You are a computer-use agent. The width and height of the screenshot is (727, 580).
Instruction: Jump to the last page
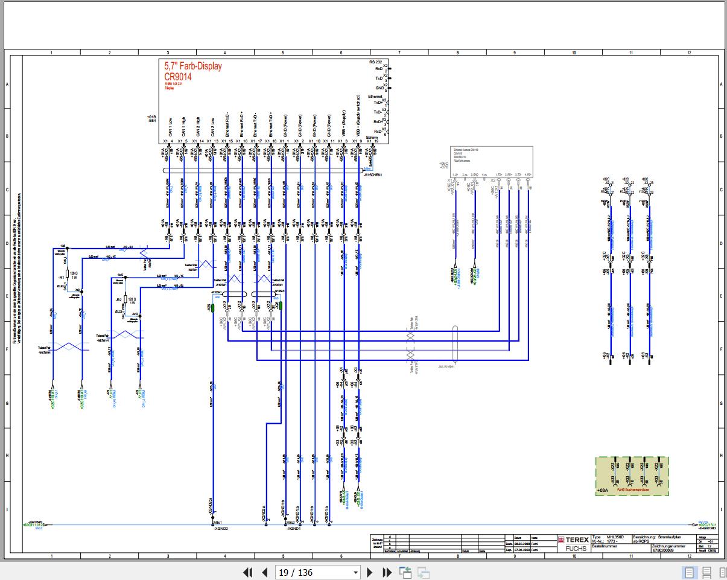click(x=387, y=572)
